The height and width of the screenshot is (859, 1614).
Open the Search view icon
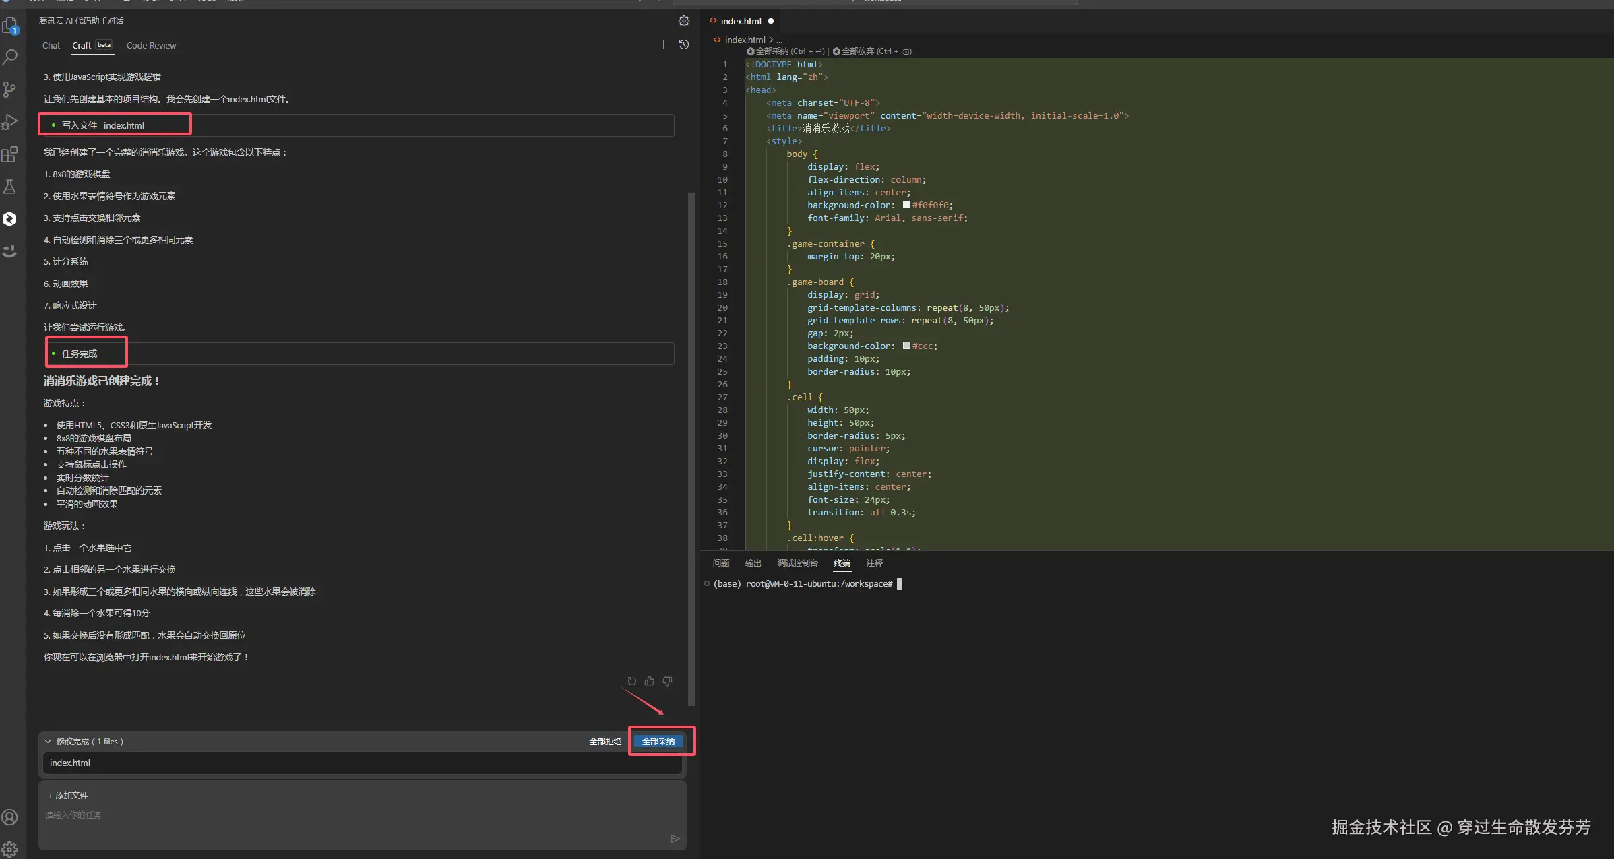[x=10, y=57]
